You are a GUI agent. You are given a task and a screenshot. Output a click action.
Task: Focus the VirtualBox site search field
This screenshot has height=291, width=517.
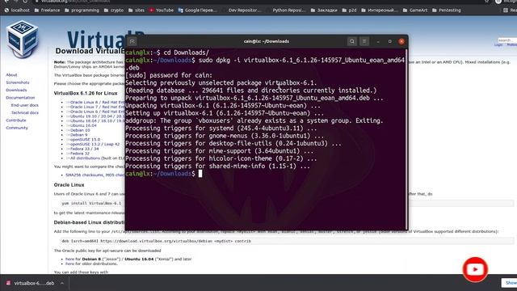(x=507, y=40)
